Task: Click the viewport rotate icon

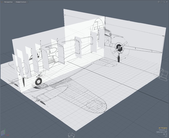Action: coord(161,2)
